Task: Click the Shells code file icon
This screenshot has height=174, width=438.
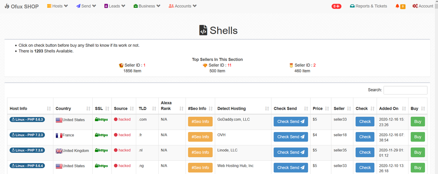Action: [203, 30]
